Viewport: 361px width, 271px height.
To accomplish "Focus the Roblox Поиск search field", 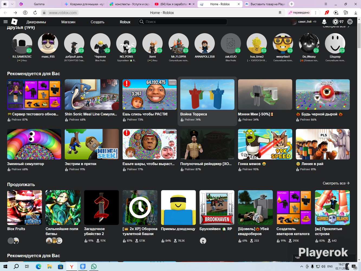I will point(183,22).
